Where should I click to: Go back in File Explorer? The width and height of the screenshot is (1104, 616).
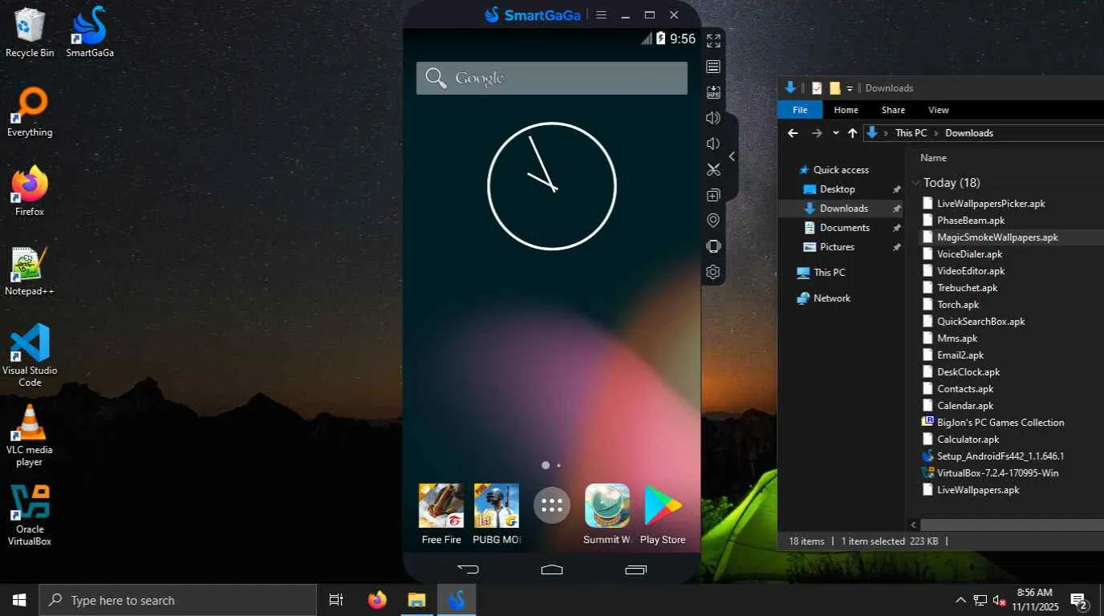(793, 133)
